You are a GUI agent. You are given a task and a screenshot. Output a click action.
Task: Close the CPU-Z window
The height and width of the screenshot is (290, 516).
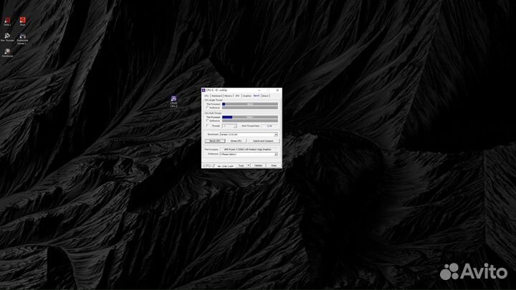pos(277,90)
